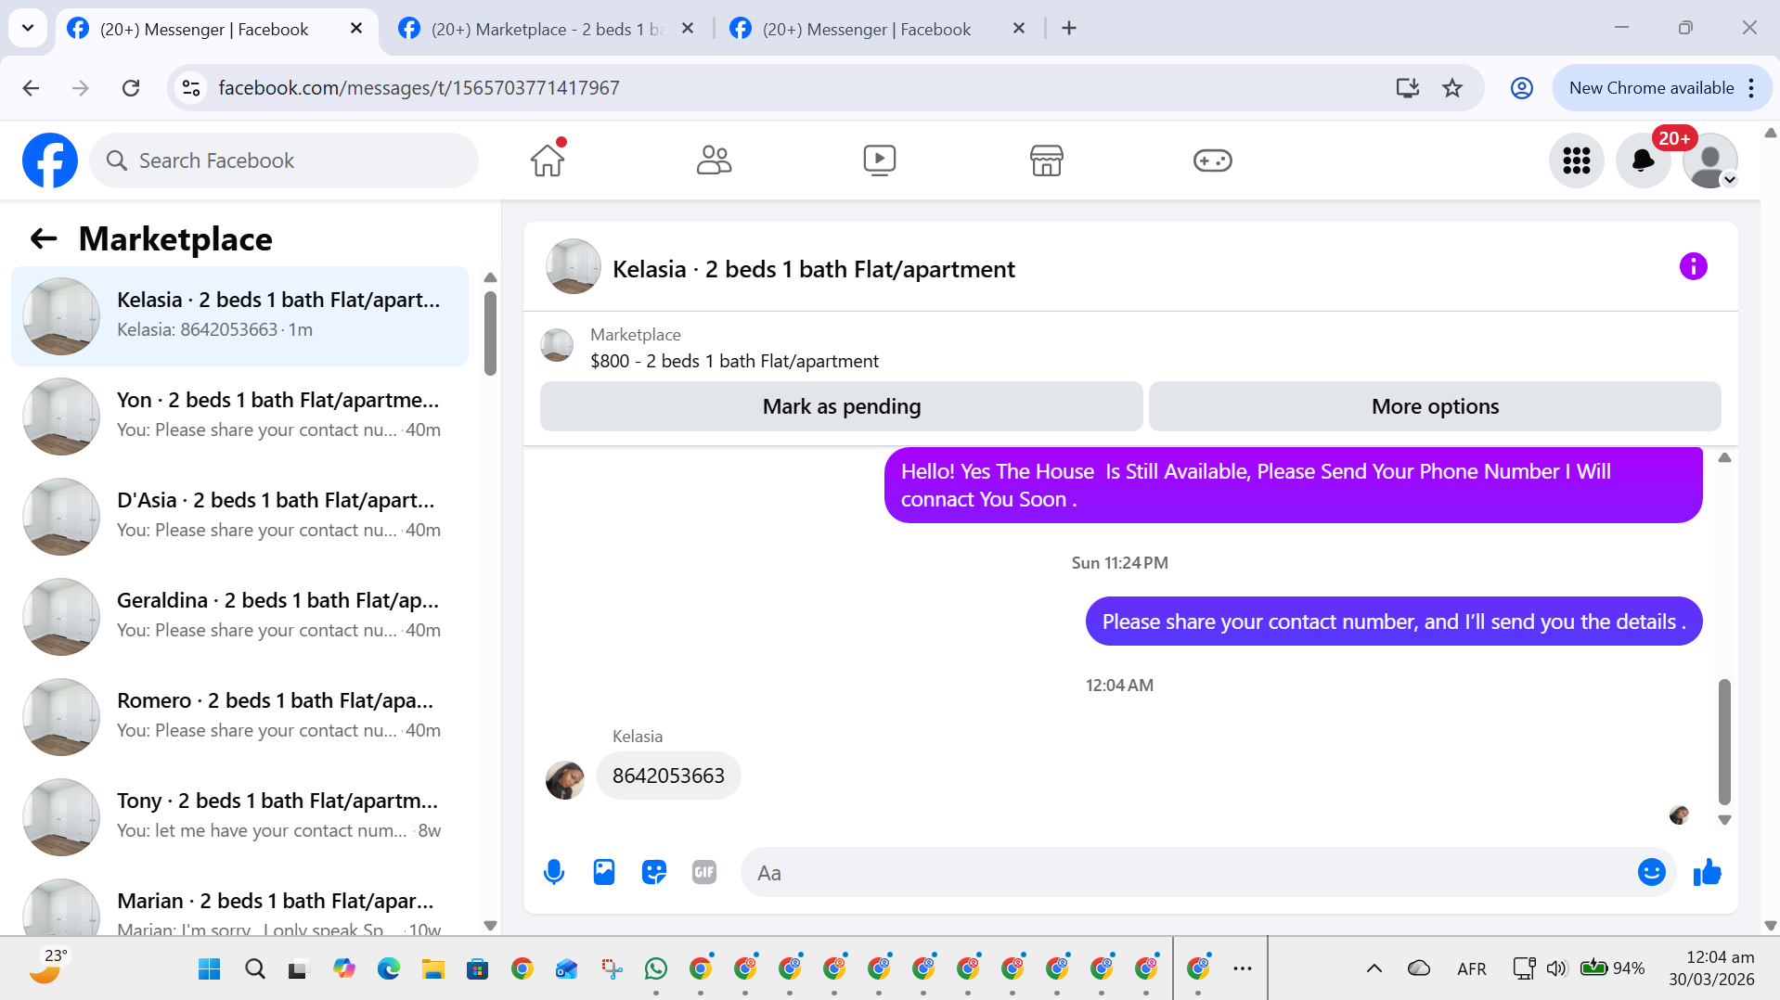Show hidden system tray icons
This screenshot has height=1000, width=1780.
point(1374,968)
